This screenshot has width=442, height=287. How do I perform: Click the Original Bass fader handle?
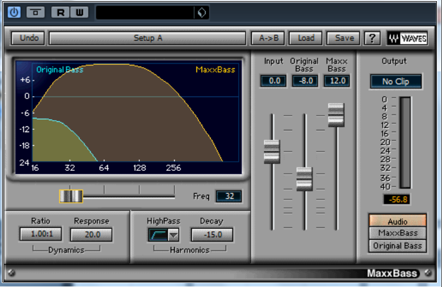tap(304, 179)
